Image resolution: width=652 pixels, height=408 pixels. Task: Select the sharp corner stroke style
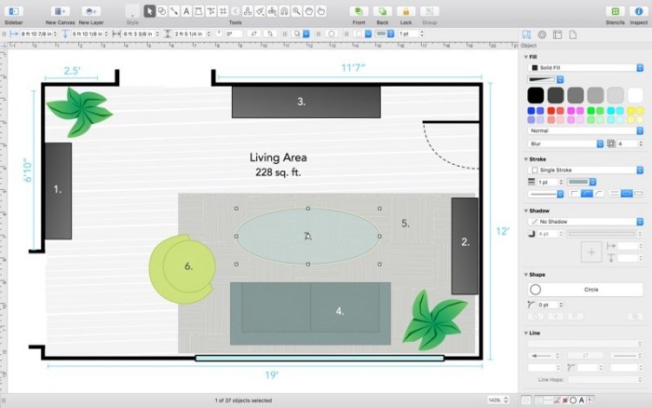(575, 194)
